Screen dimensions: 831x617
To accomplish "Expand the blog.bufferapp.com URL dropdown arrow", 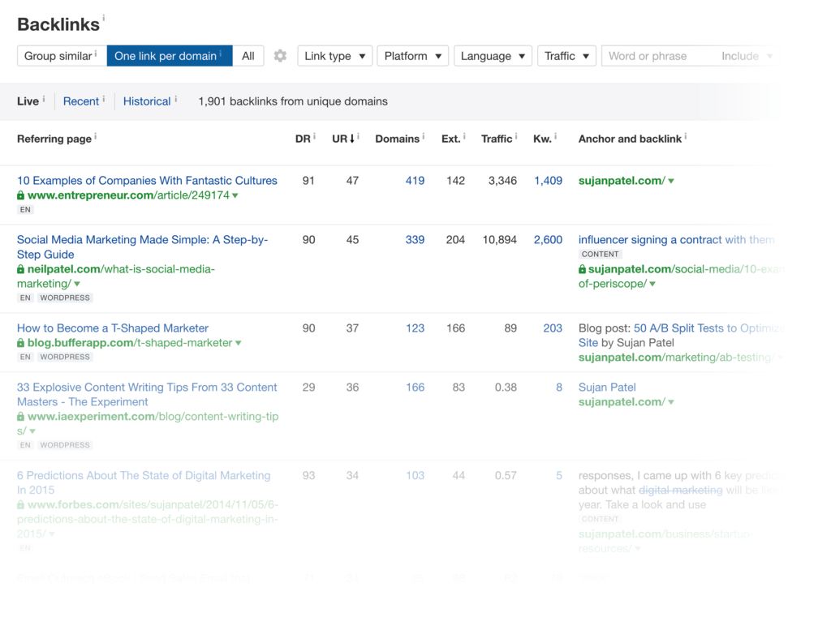I will click(239, 343).
